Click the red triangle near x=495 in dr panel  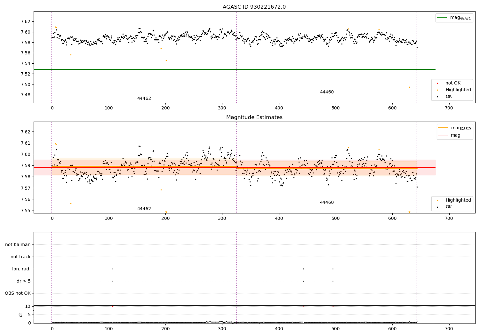pos(333,306)
